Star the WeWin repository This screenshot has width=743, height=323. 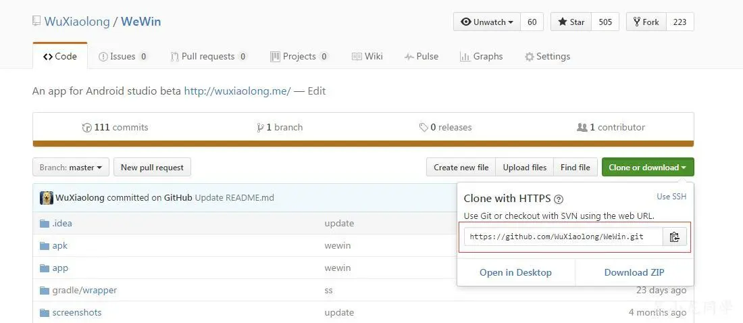[x=571, y=22]
